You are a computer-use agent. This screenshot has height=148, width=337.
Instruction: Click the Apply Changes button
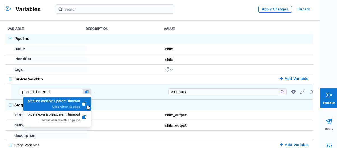coord(275,9)
